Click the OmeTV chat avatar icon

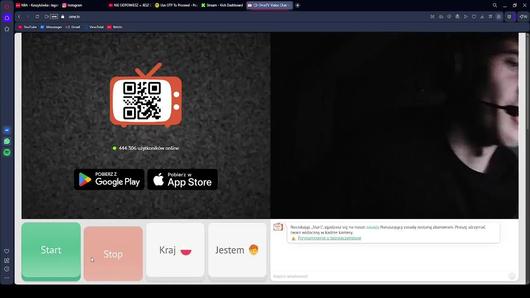278,227
